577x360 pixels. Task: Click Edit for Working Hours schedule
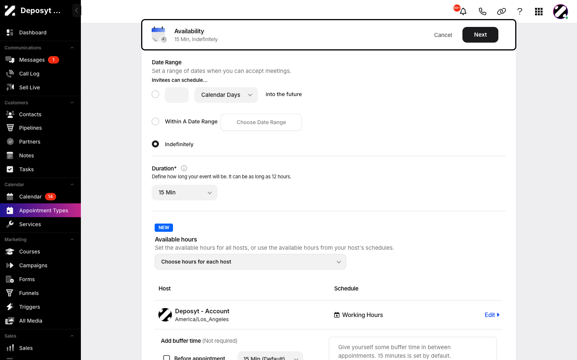pyautogui.click(x=492, y=315)
